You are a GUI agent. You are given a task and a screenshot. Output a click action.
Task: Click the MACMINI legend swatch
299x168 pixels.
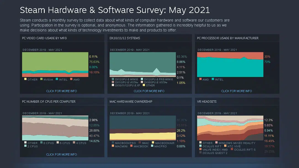tap(113, 146)
